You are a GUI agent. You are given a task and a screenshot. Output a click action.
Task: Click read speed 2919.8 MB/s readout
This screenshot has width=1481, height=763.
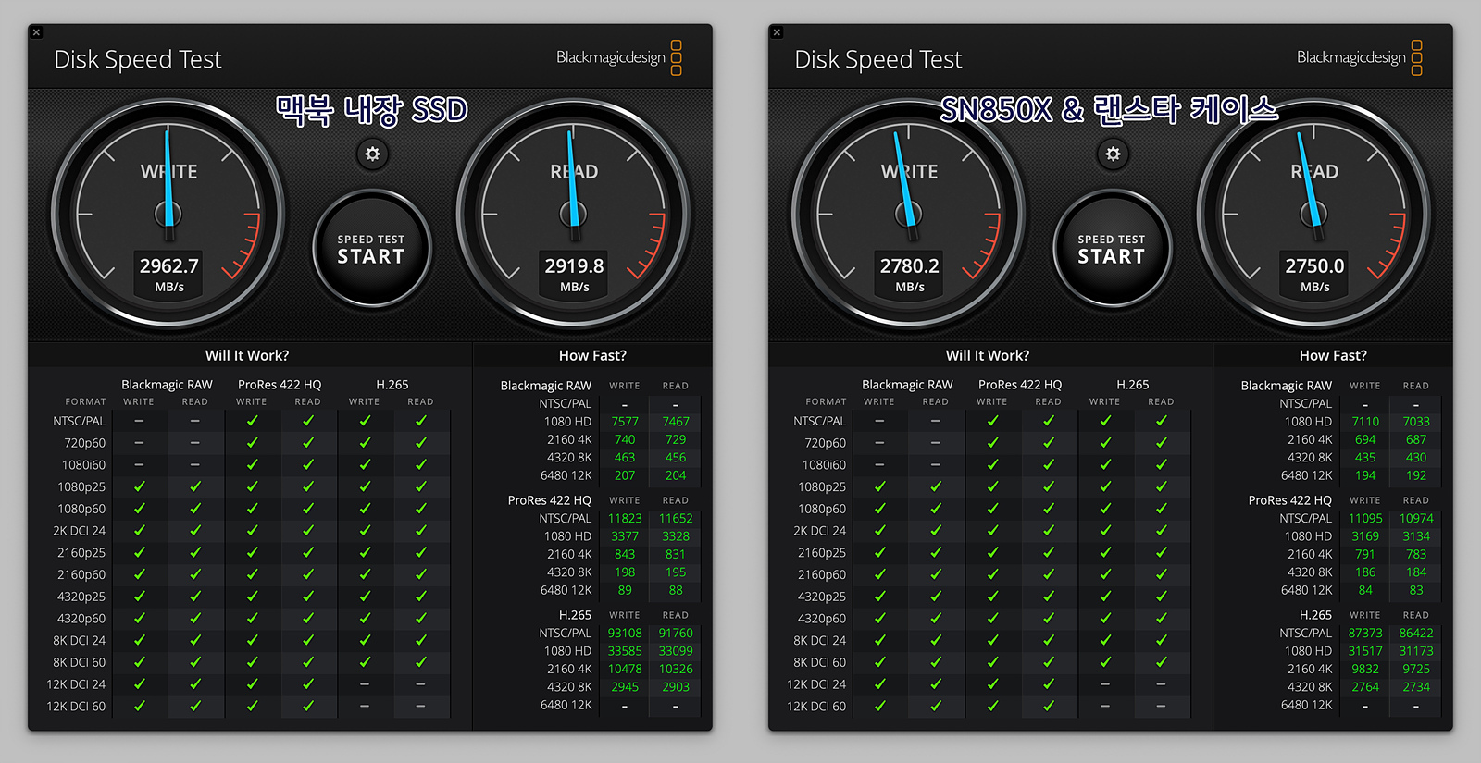[x=574, y=274]
